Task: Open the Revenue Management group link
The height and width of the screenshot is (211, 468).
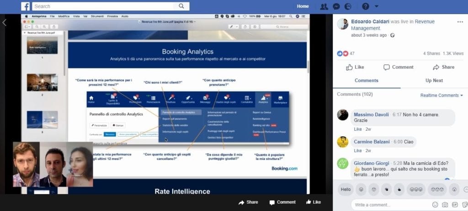Action: point(393,25)
